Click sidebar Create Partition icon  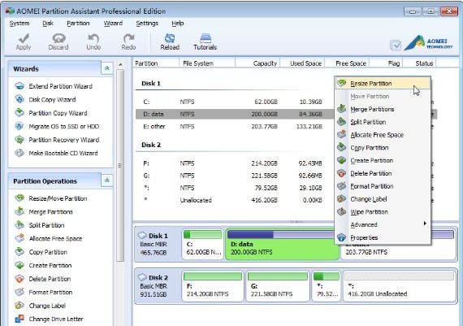(x=19, y=265)
